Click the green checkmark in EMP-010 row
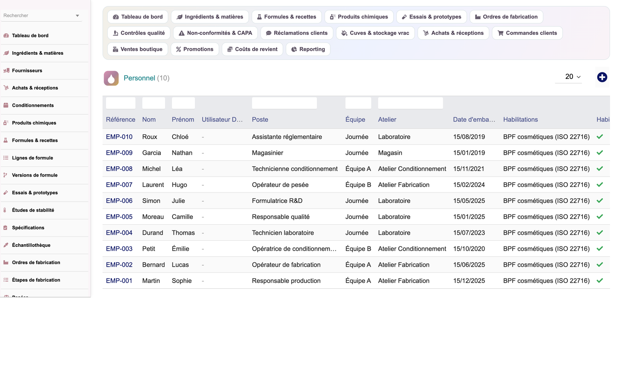Image resolution: width=623 pixels, height=389 pixels. pos(600,137)
